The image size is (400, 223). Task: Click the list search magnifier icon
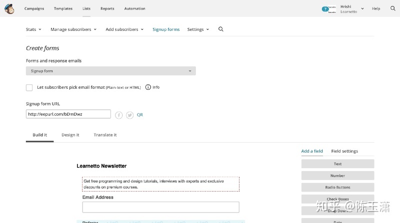(x=221, y=29)
